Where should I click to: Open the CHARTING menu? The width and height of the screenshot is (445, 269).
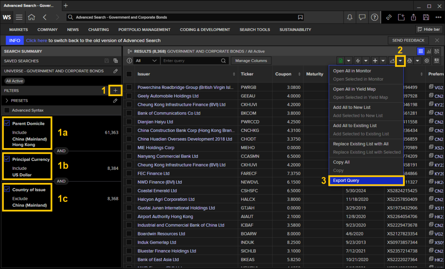click(98, 30)
